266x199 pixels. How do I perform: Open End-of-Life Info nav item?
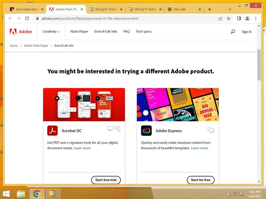tap(106, 31)
